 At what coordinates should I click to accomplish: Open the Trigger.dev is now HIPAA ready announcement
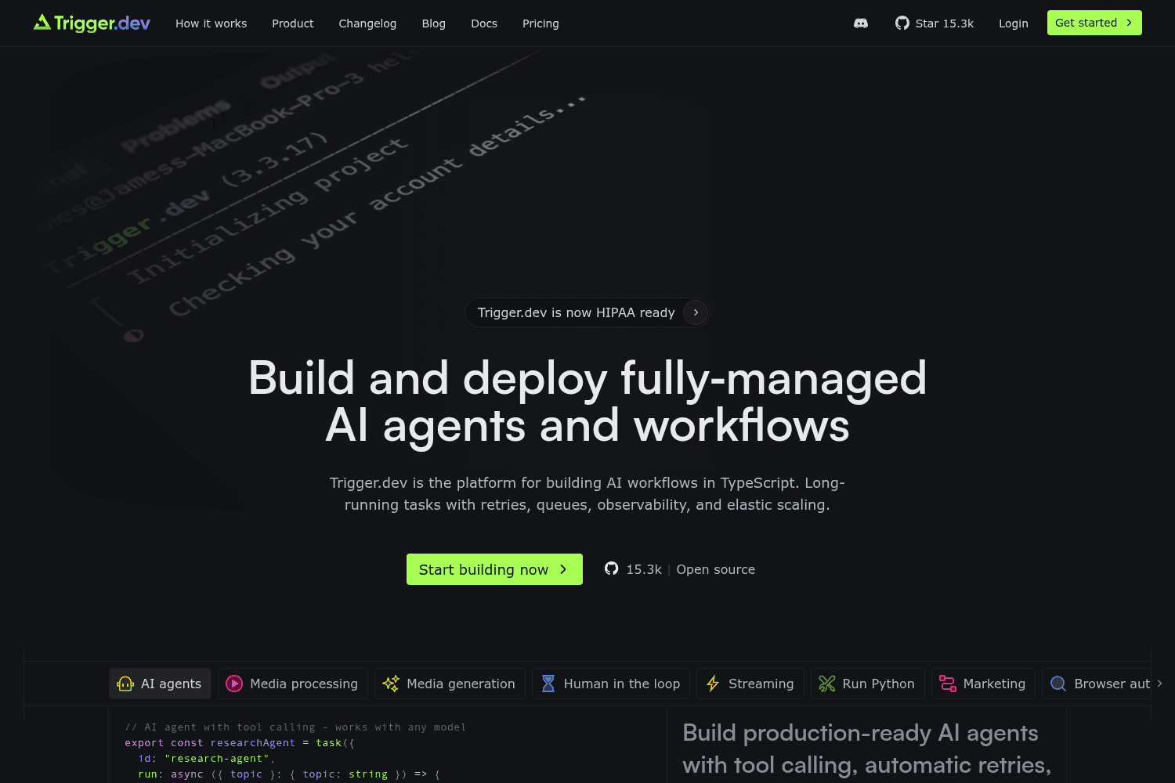tap(587, 312)
